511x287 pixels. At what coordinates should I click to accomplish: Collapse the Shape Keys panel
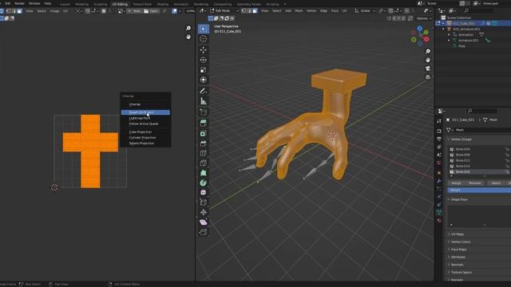[x=449, y=199]
